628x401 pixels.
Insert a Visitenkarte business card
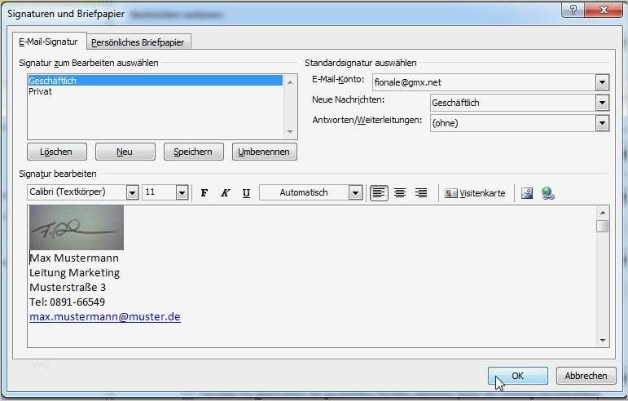[x=475, y=193]
